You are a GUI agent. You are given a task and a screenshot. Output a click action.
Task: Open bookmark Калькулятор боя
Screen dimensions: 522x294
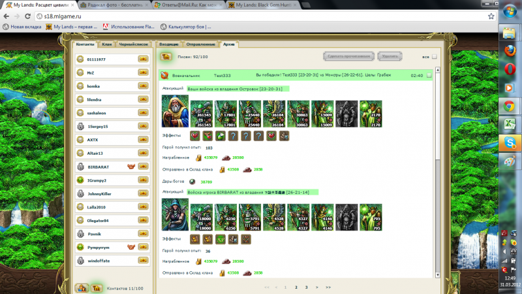[186, 27]
